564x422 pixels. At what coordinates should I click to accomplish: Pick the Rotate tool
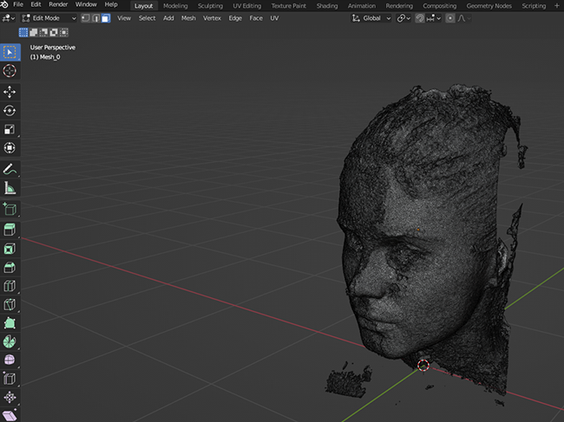point(10,111)
